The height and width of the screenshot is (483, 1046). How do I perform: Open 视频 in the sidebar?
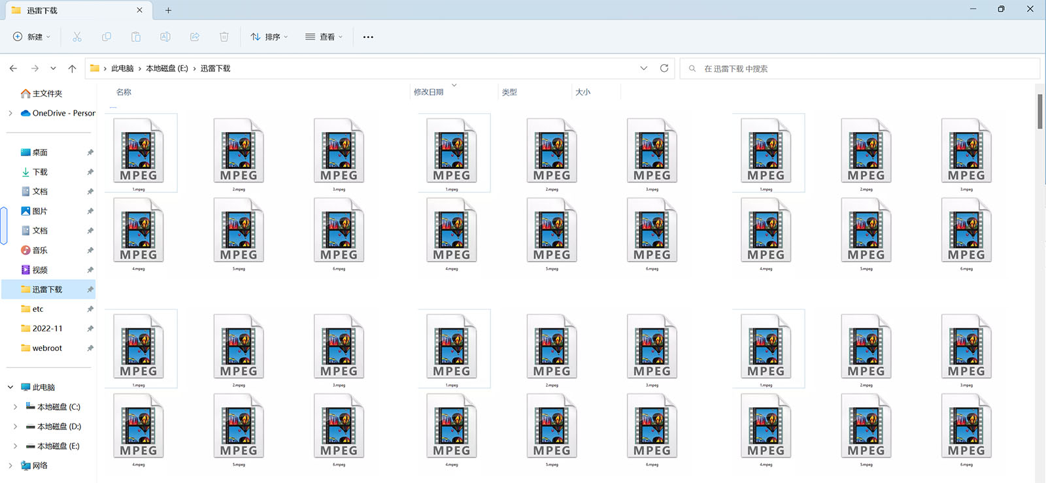click(x=40, y=270)
